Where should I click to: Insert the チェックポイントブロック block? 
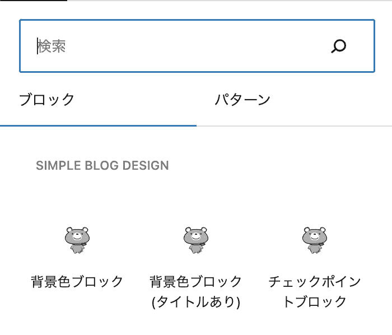(315, 264)
